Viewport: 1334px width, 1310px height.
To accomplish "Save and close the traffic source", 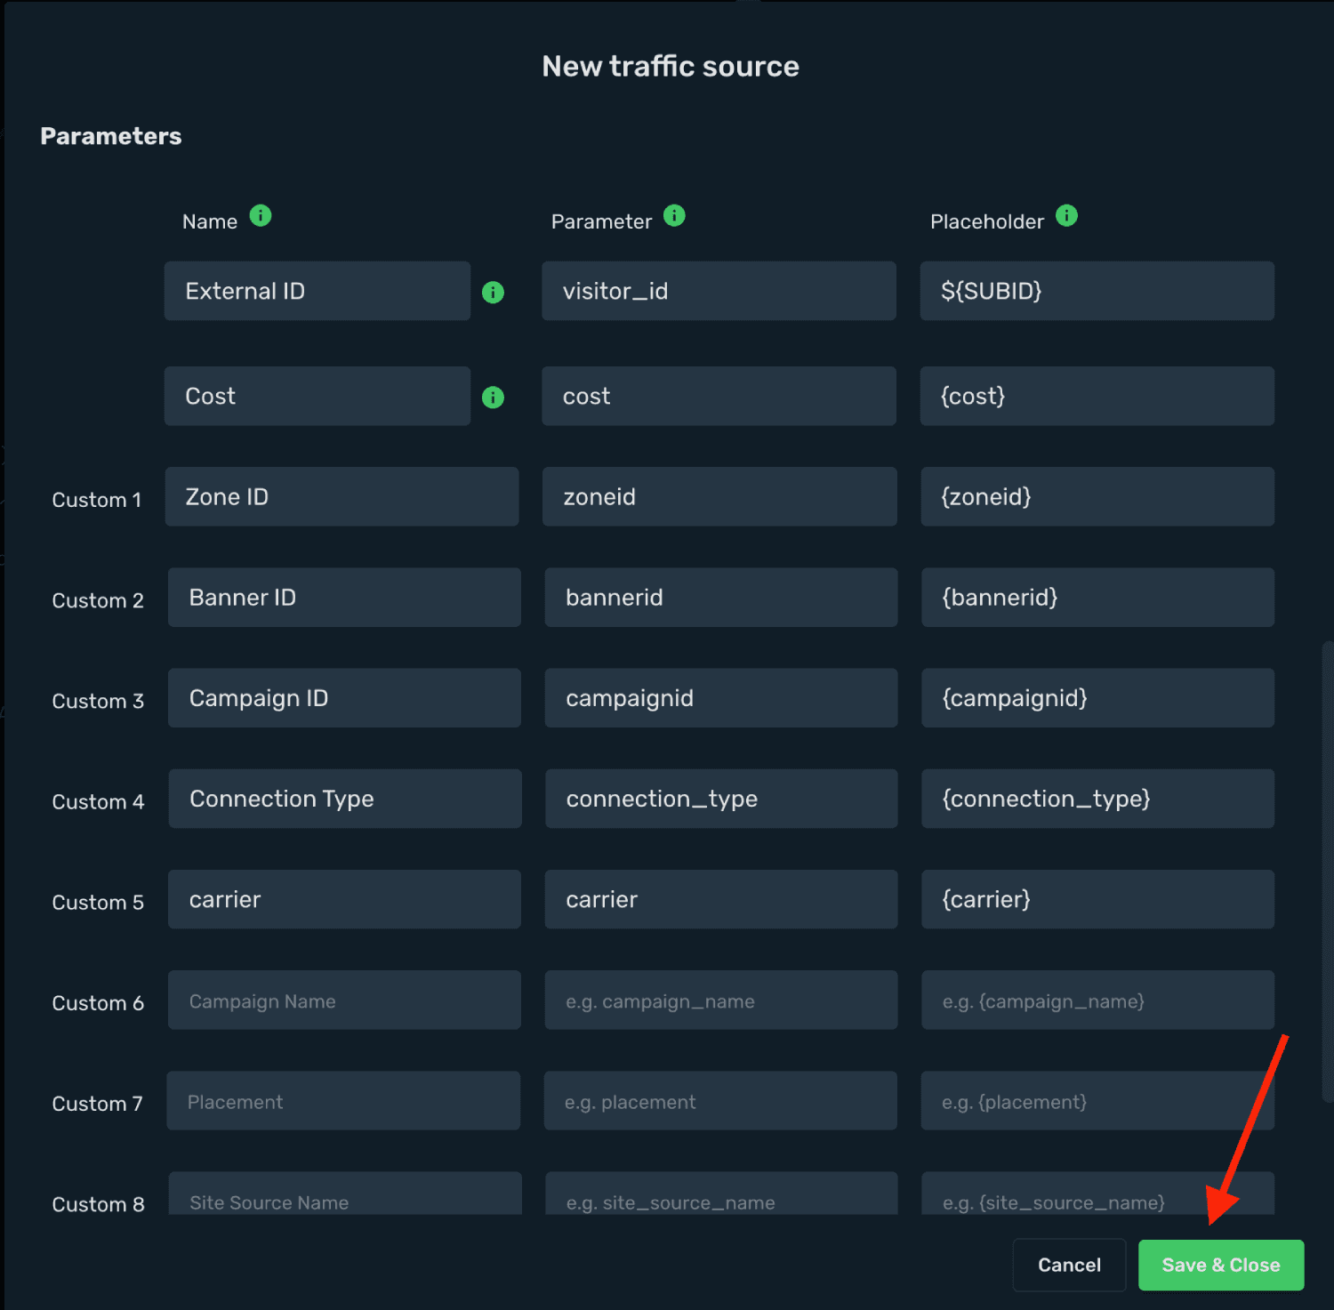I will click(1221, 1265).
